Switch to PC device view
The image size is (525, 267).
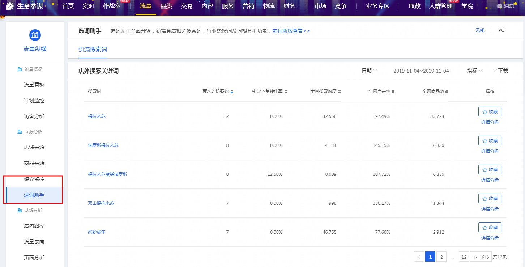click(501, 30)
